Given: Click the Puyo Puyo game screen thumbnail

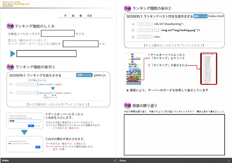Looking at the screenshot, I should [x=134, y=69].
